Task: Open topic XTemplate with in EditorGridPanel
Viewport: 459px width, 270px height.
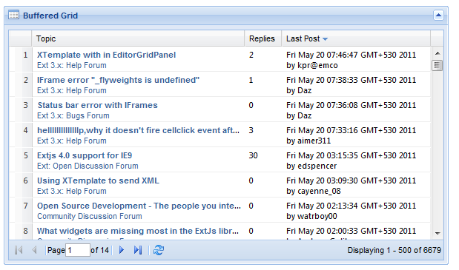Action: point(106,55)
